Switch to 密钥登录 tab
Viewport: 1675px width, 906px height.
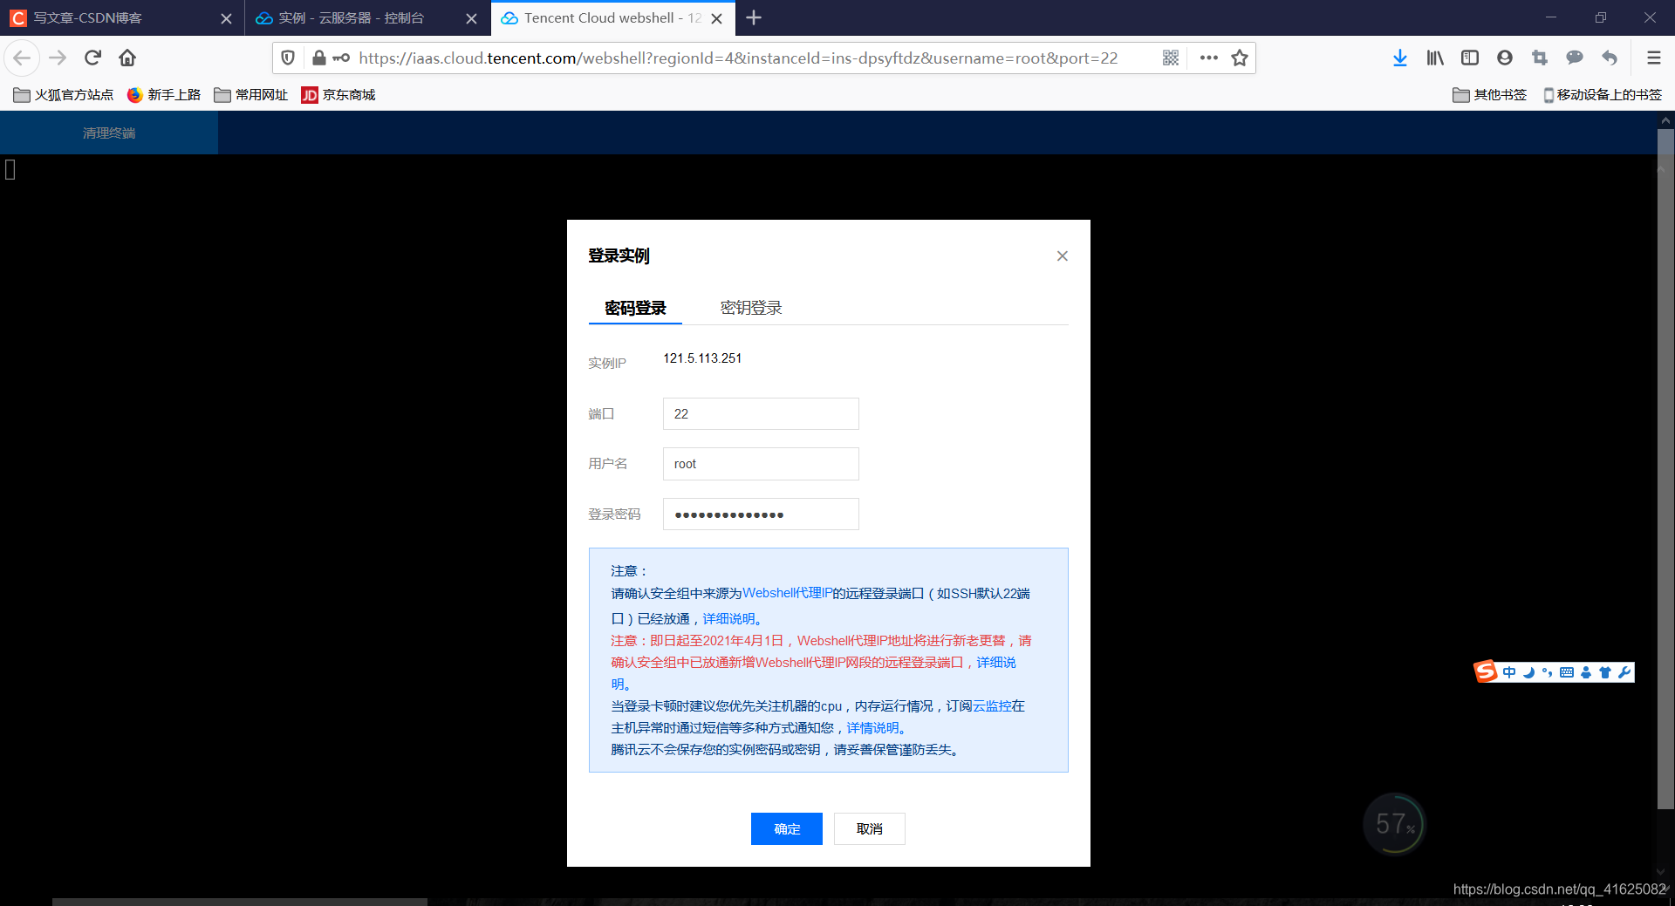pos(751,308)
